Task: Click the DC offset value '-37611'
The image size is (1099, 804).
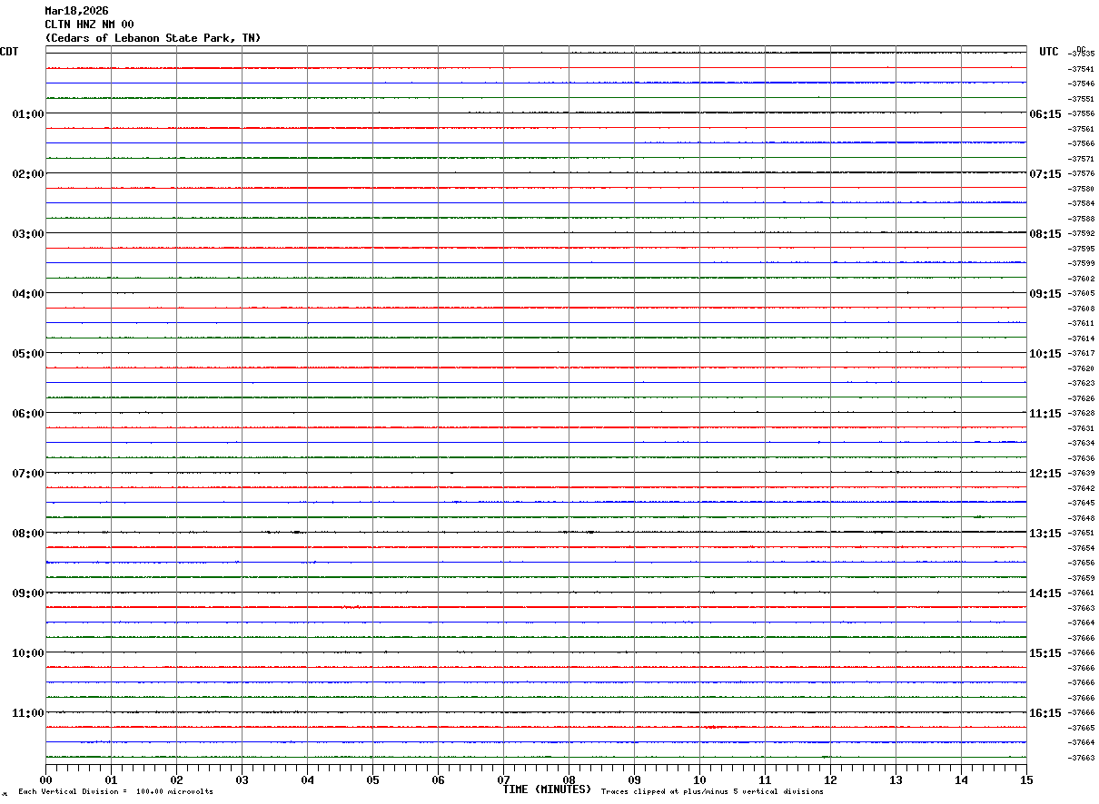Action: [x=1081, y=323]
